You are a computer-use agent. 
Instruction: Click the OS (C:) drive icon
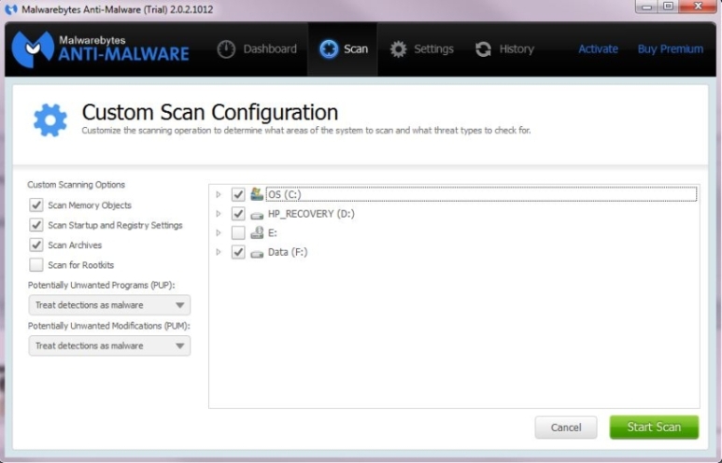257,194
